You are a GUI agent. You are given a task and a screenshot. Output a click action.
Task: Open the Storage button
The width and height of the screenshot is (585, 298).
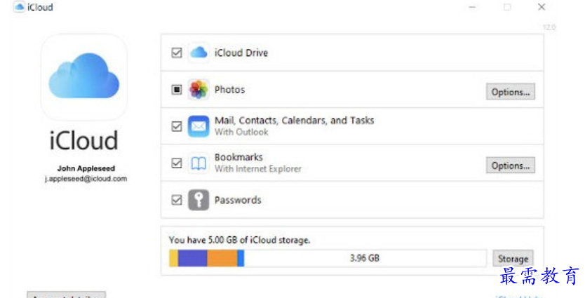point(513,259)
